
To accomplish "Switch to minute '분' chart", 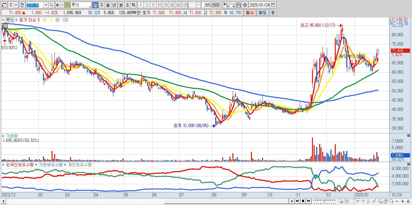I will click(121, 5).
